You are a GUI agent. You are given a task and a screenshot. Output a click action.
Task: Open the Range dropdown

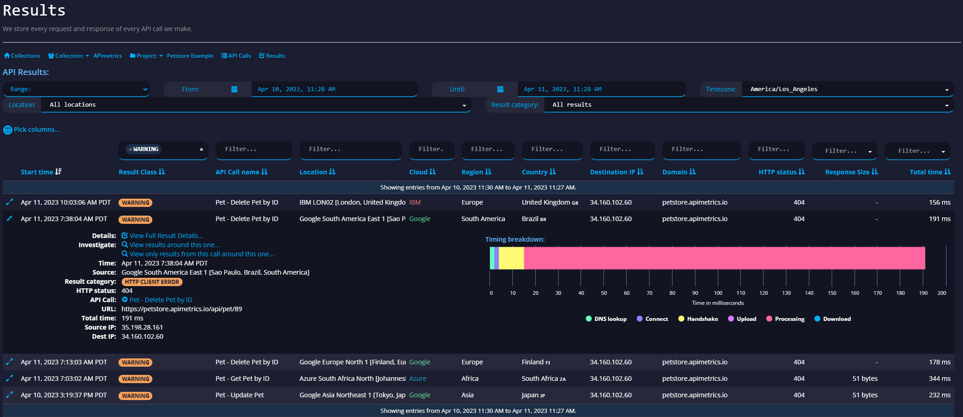(76, 89)
